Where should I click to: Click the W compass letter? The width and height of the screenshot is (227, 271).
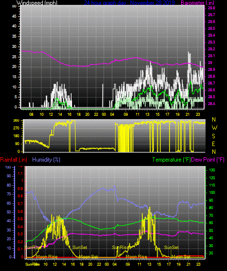coord(214,128)
